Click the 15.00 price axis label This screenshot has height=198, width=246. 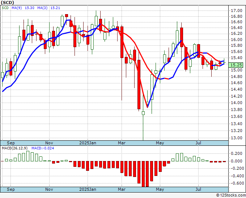[x=237, y=70]
